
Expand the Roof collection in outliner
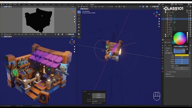coord(164,36)
